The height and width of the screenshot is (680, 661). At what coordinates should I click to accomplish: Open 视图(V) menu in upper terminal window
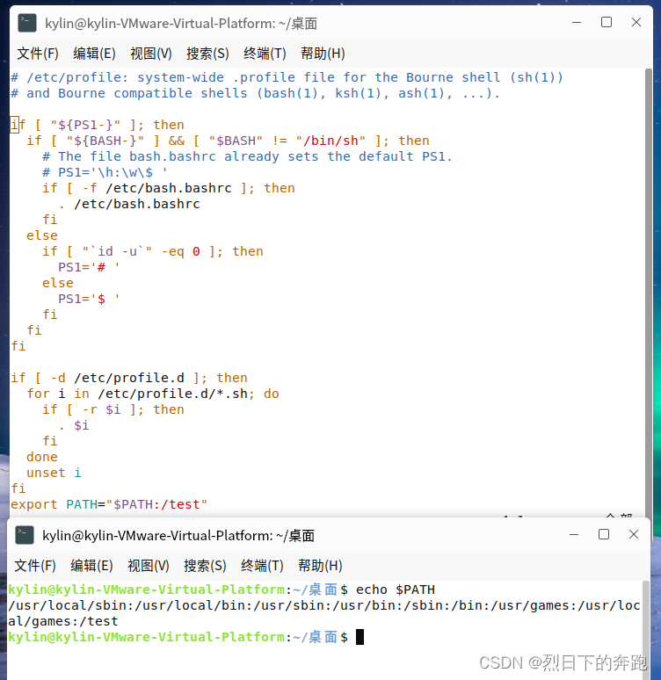tap(151, 54)
